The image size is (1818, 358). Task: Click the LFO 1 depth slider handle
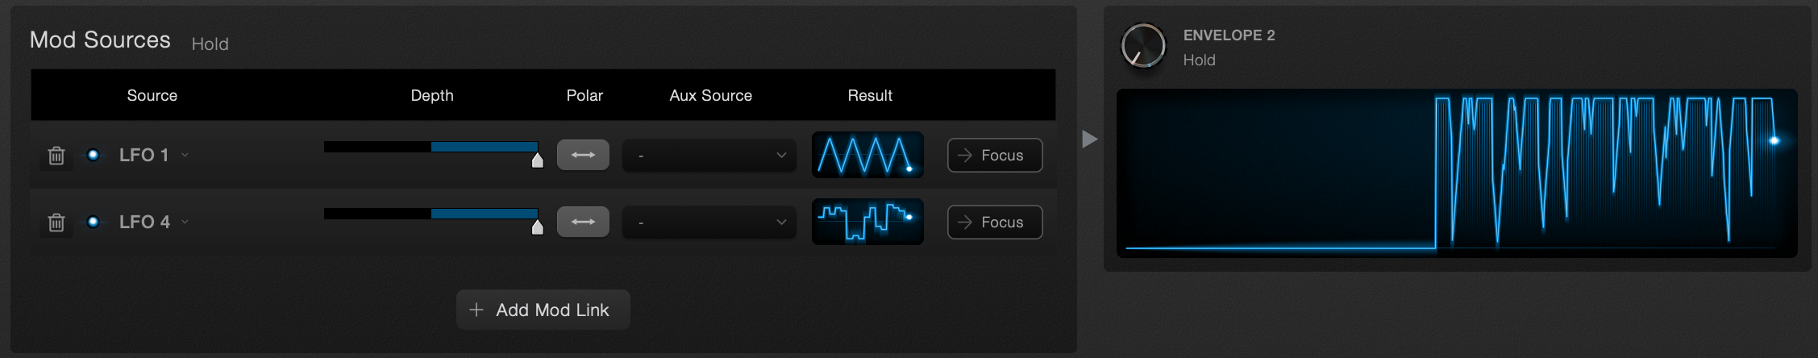tap(538, 160)
